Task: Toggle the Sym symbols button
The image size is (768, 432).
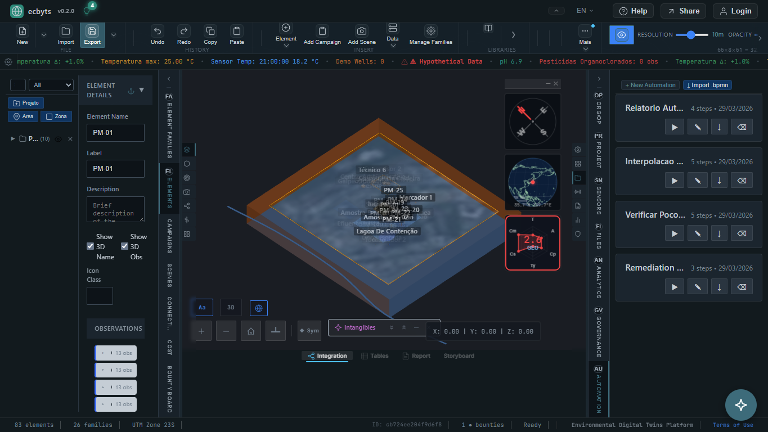Action: pyautogui.click(x=309, y=331)
